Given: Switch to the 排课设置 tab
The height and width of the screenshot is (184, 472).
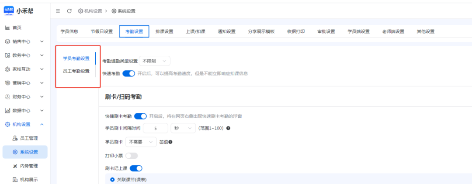Looking at the screenshot, I should [164, 31].
